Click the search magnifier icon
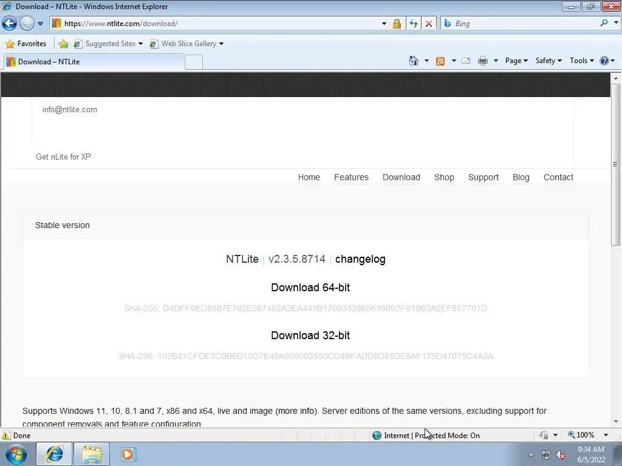Viewport: 622px width, 466px height. [x=604, y=23]
